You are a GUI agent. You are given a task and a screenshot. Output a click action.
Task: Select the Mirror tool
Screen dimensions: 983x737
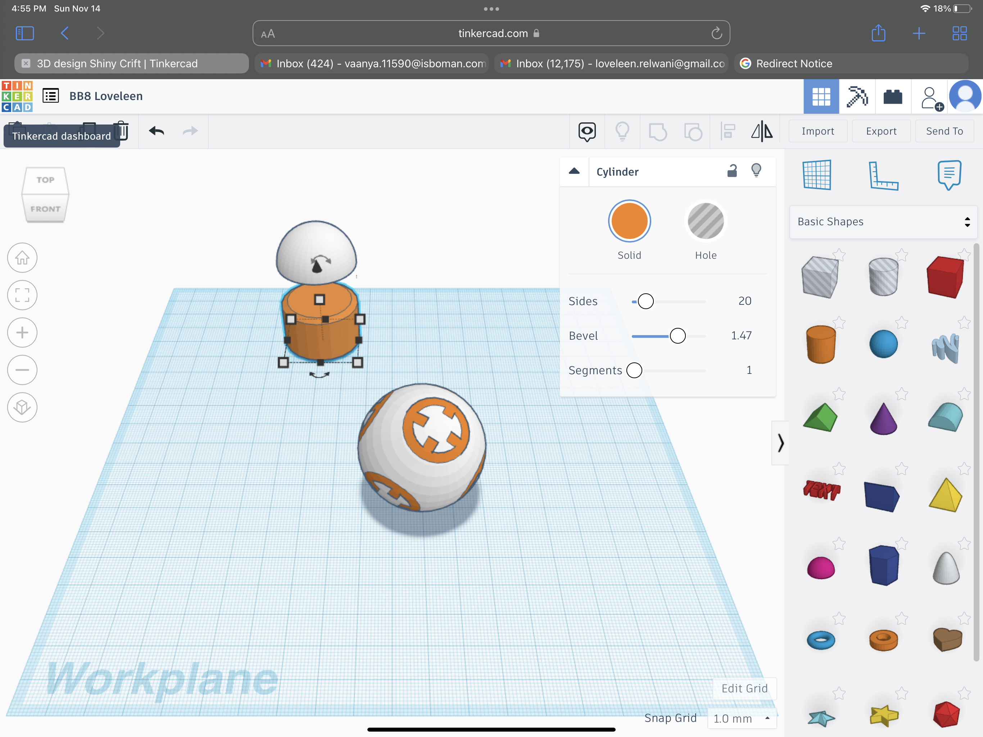(x=762, y=132)
